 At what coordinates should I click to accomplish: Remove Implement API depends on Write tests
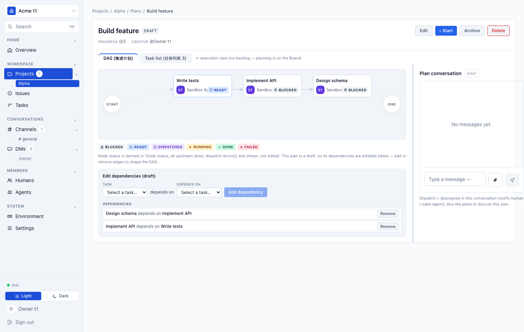(388, 226)
